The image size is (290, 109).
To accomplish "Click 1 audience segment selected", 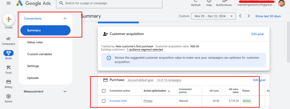I will coord(145,50).
